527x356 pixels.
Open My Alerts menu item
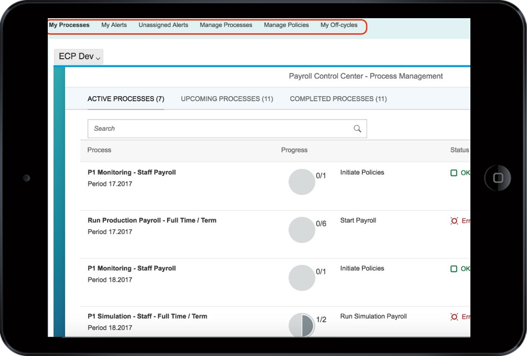point(114,25)
